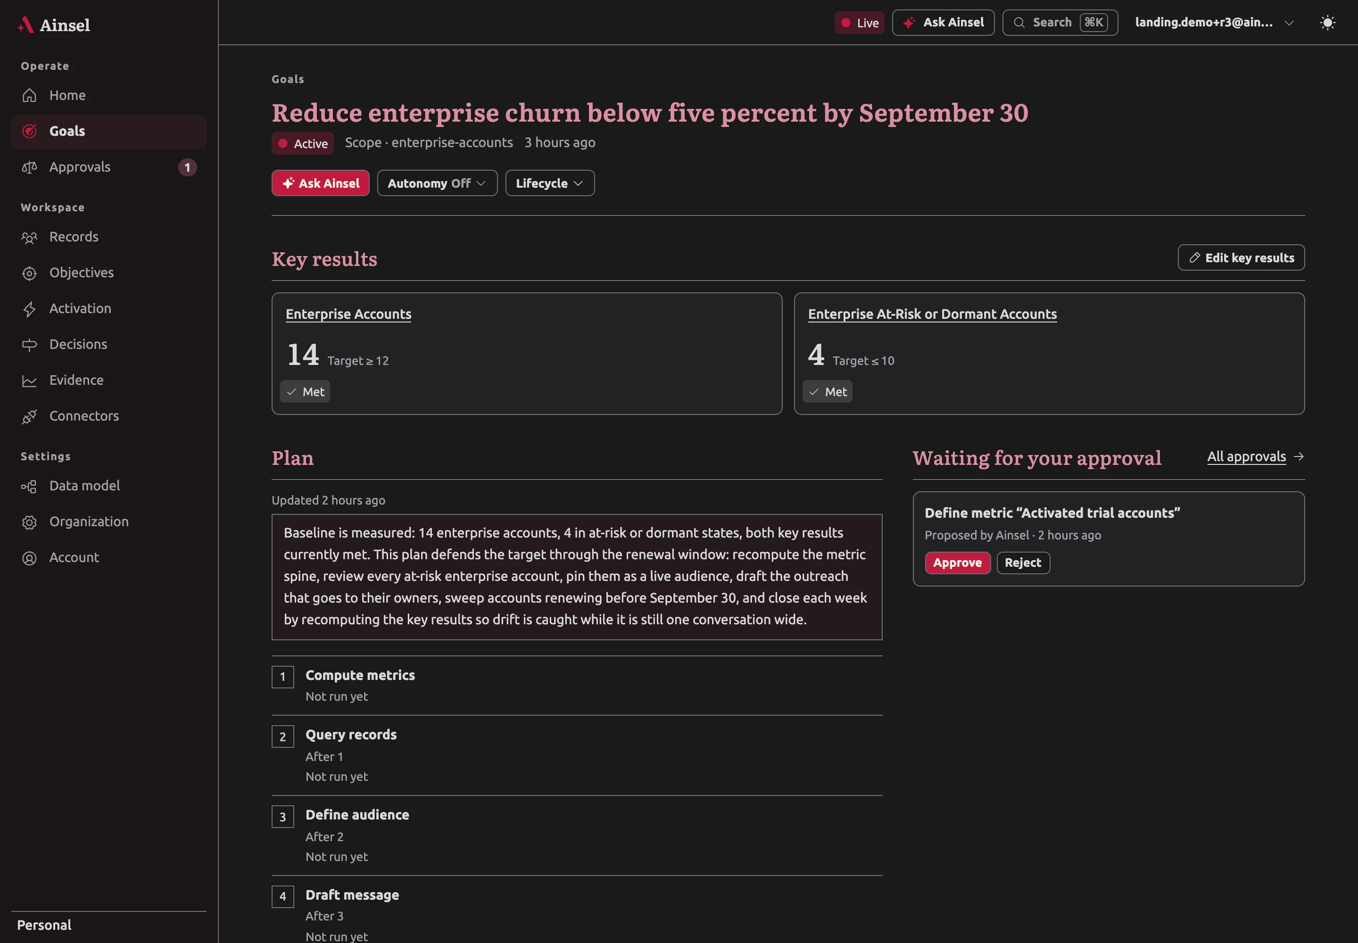Screen dimensions: 1358x943
Task: Select the Goals target icon
Action: tap(30, 131)
